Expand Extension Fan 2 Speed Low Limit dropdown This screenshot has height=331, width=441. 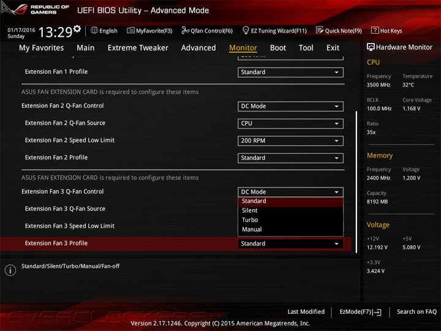pyautogui.click(x=290, y=141)
